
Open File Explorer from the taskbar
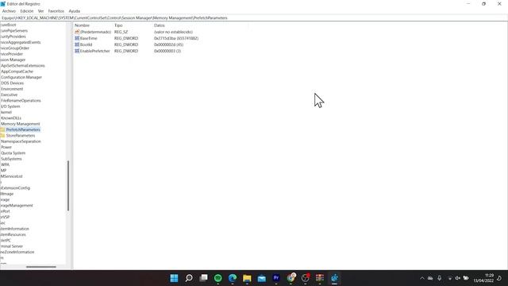point(247,278)
